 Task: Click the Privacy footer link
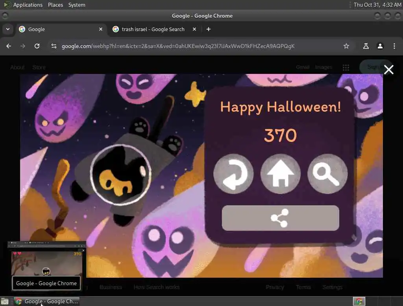click(x=275, y=287)
